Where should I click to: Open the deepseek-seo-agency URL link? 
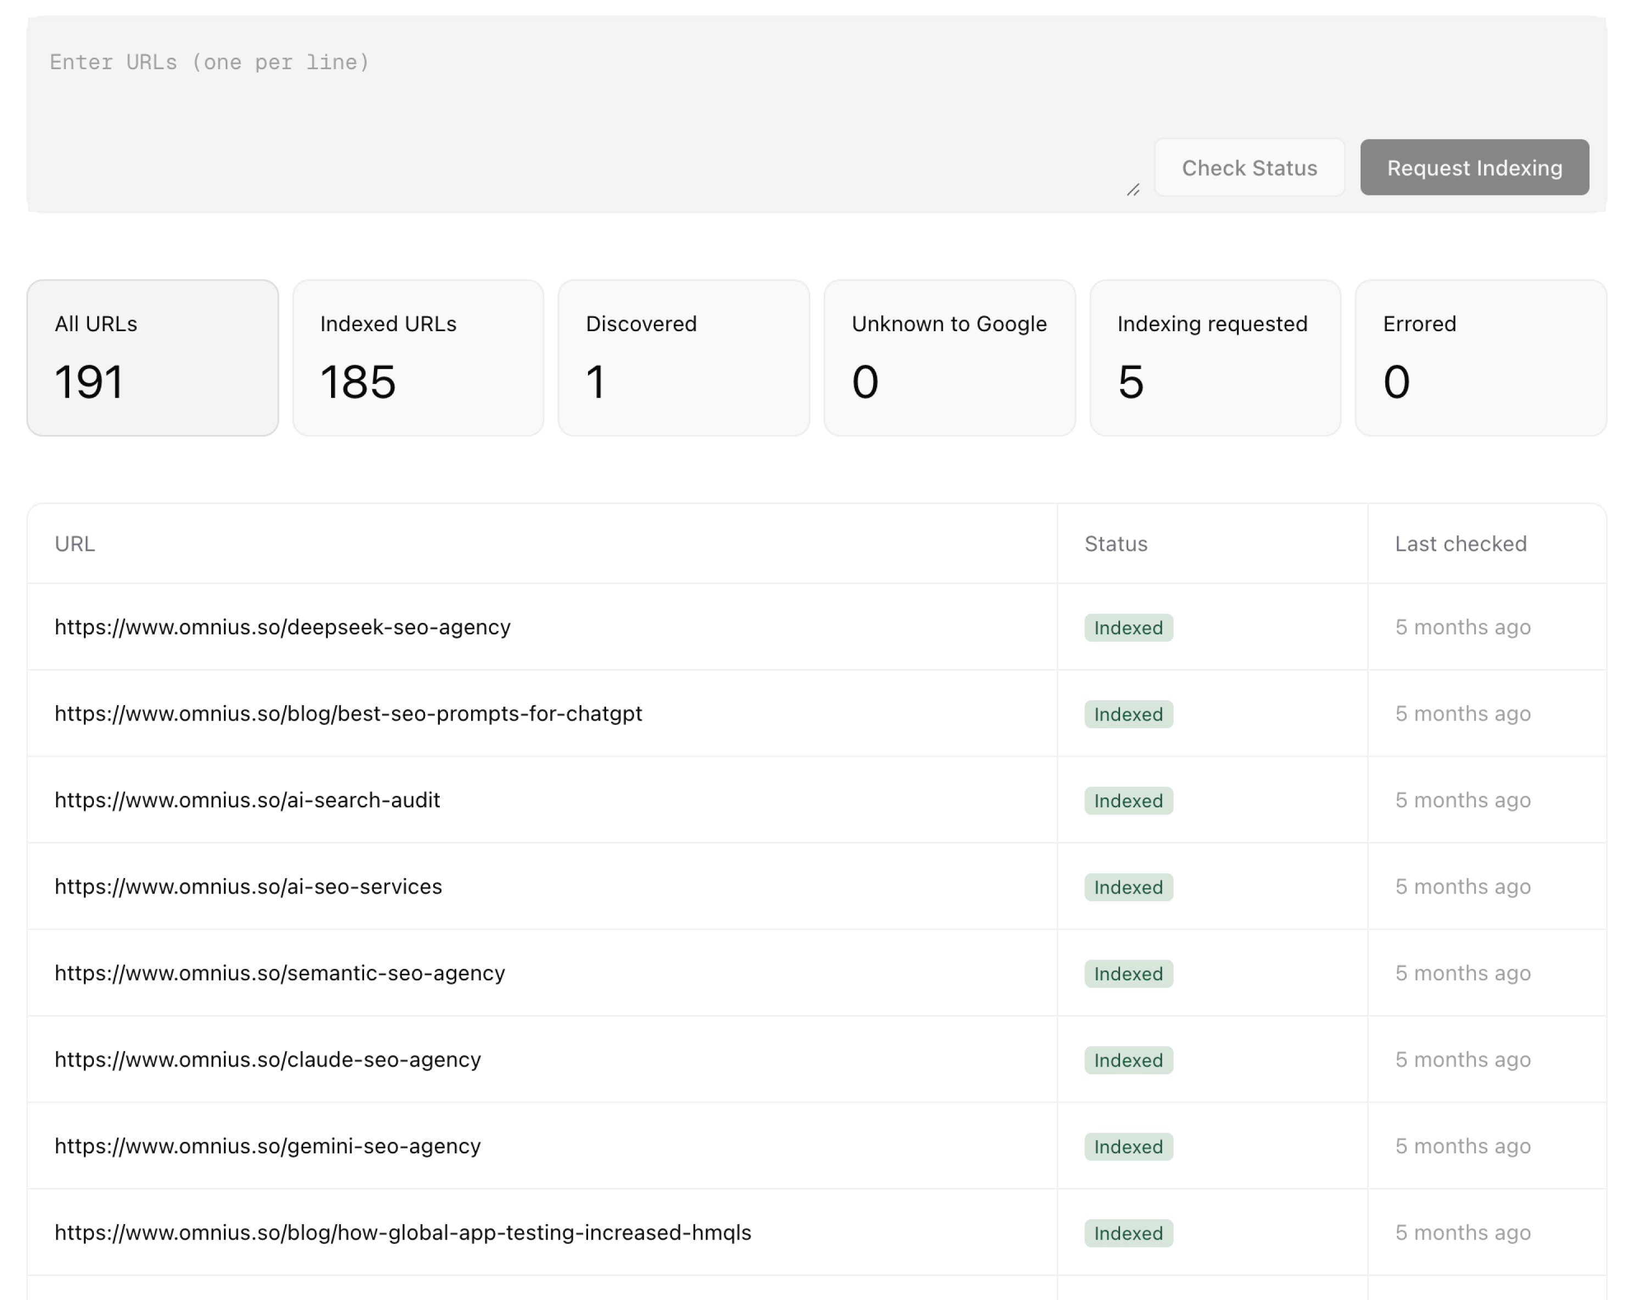tap(282, 627)
